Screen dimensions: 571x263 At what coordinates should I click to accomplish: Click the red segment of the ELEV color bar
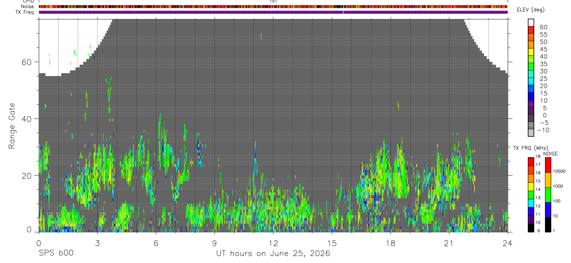[x=531, y=30]
